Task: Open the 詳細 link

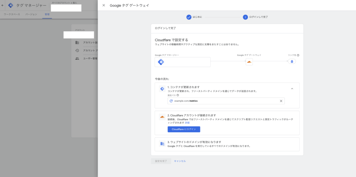Action: point(187,123)
